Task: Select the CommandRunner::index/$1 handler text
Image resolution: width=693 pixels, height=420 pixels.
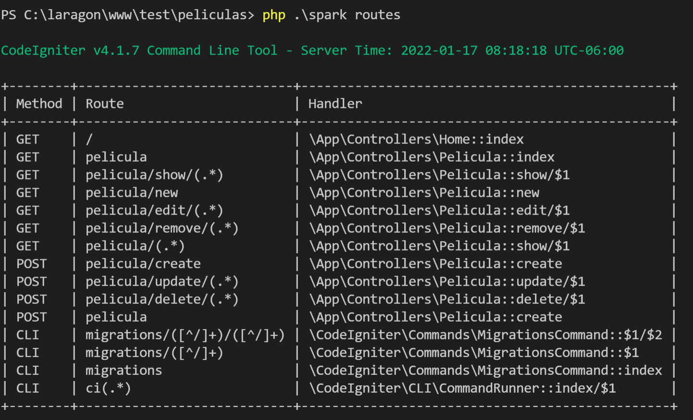Action: tap(462, 388)
